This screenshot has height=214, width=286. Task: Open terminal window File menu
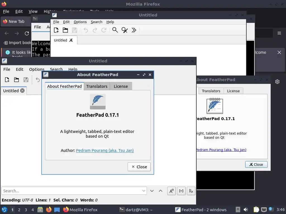point(38,27)
